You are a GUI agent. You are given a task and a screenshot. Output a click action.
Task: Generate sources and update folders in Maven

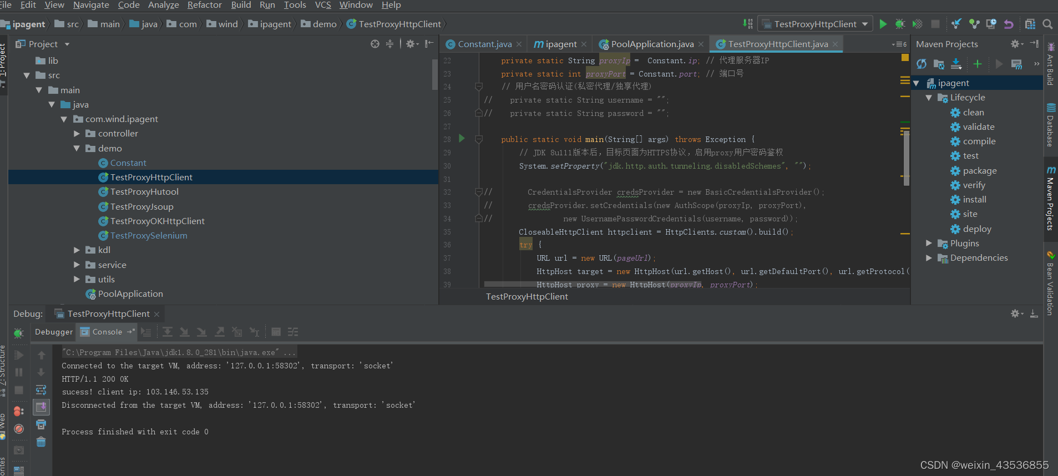point(939,64)
